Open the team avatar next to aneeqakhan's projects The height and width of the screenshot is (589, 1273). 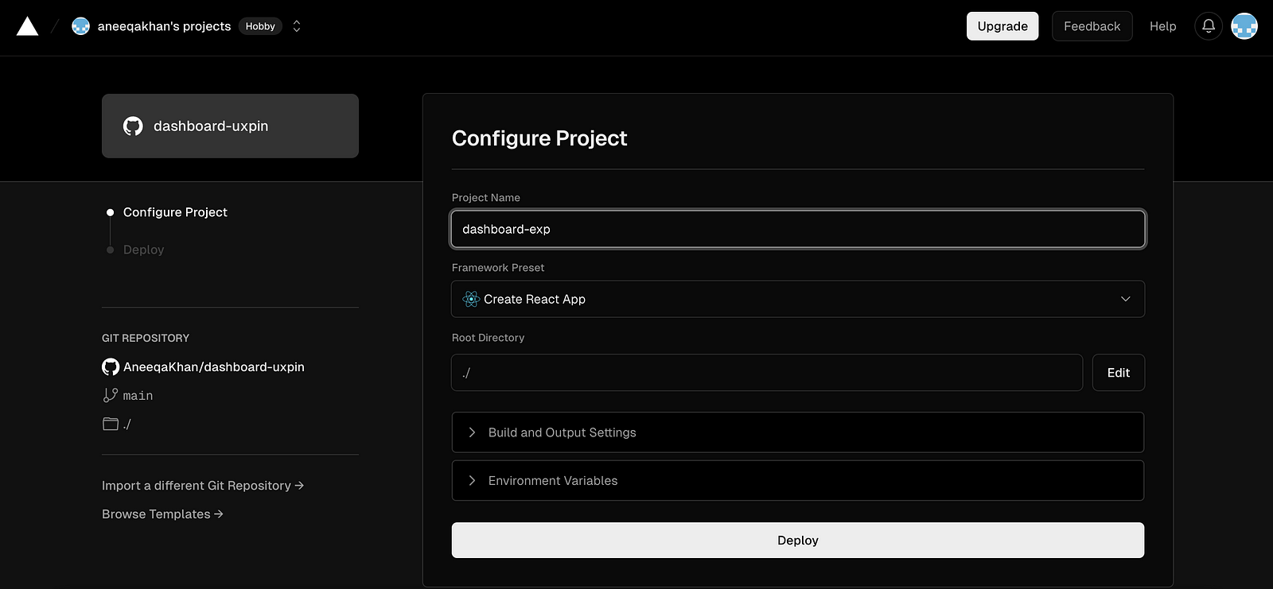tap(80, 26)
